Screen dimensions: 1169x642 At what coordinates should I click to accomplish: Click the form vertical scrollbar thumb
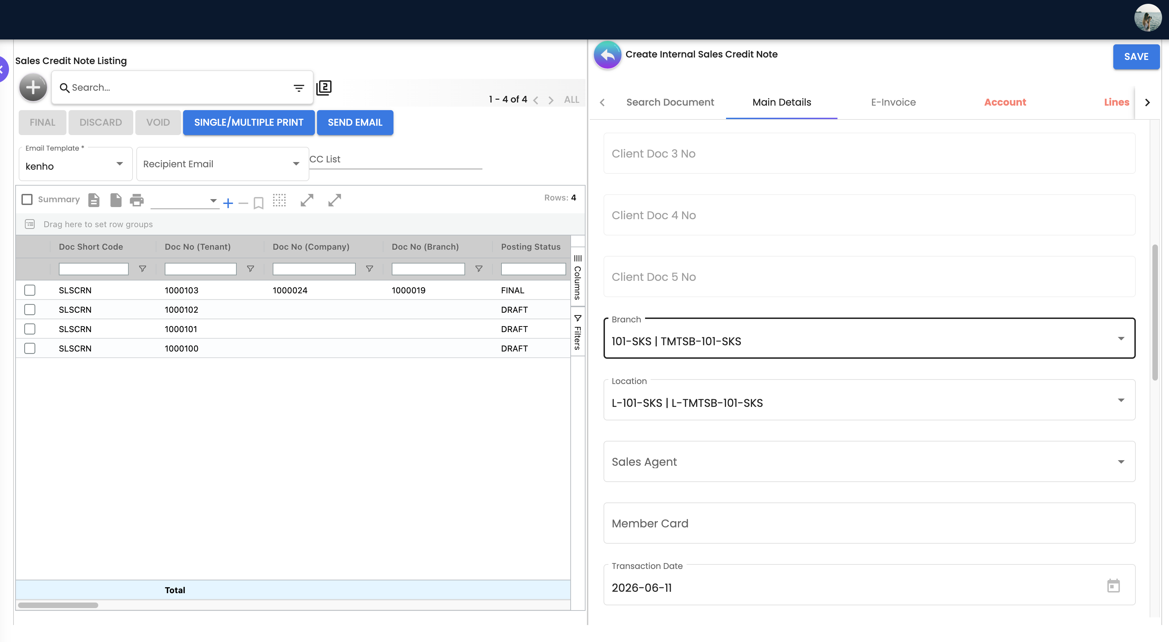(1156, 312)
